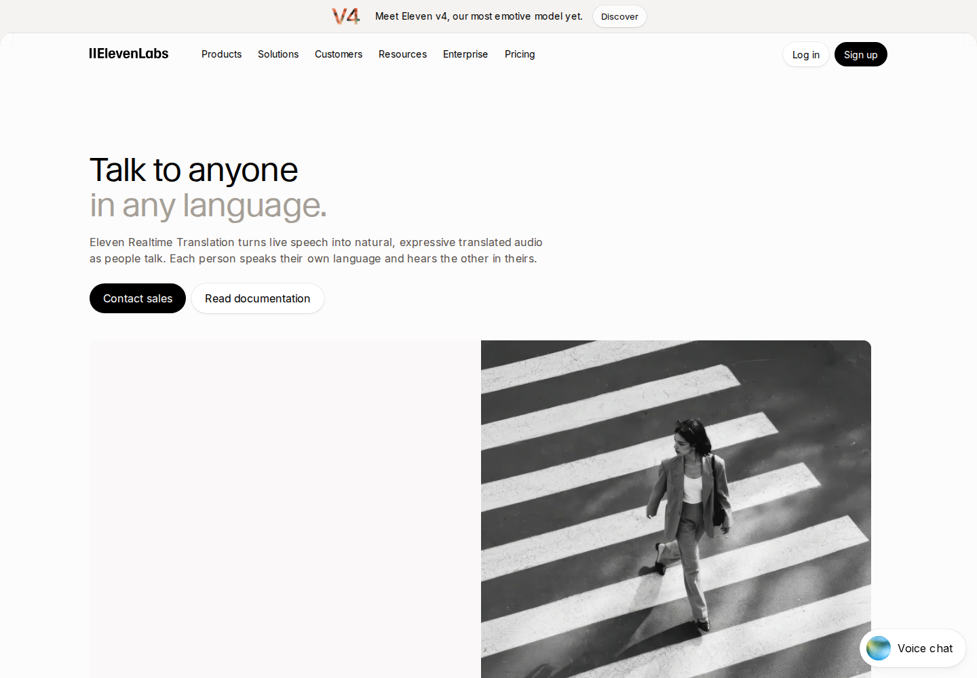Go to the Enterprise page
Screen dimensions: 977x678
(x=465, y=54)
